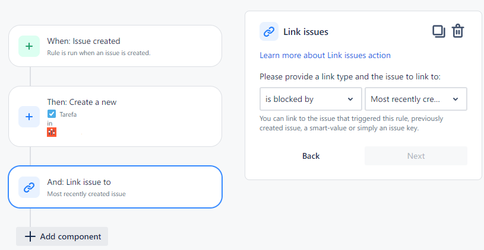Delete the Link issues component with trash icon
Image resolution: width=484 pixels, height=250 pixels.
pyautogui.click(x=458, y=31)
